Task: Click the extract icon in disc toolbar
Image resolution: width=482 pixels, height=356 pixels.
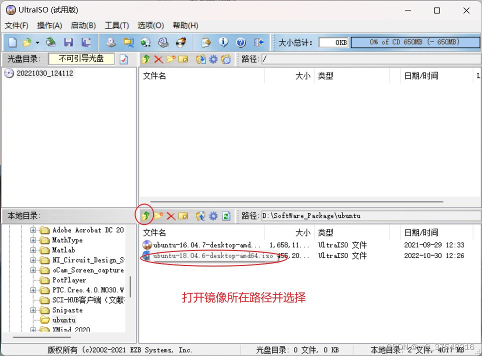Action: coord(200,59)
